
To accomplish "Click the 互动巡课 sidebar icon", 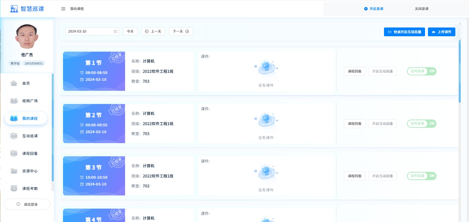I will pos(14,136).
